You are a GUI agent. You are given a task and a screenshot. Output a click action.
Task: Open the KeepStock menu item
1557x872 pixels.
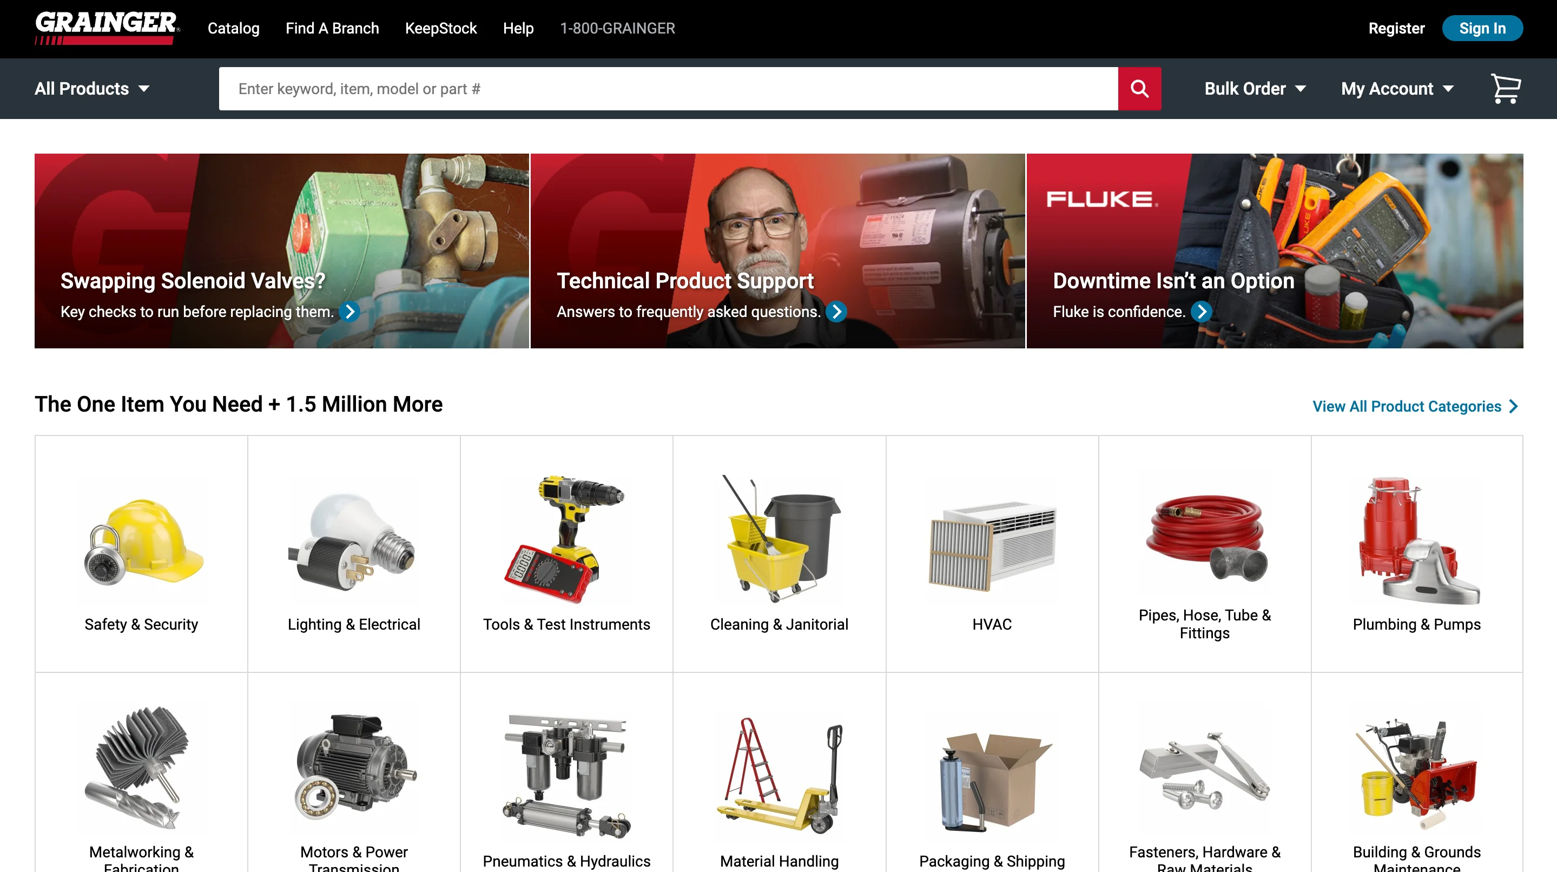(x=440, y=29)
